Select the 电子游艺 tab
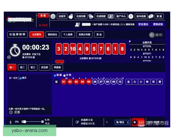This screenshot has width=174, height=139. (43, 25)
